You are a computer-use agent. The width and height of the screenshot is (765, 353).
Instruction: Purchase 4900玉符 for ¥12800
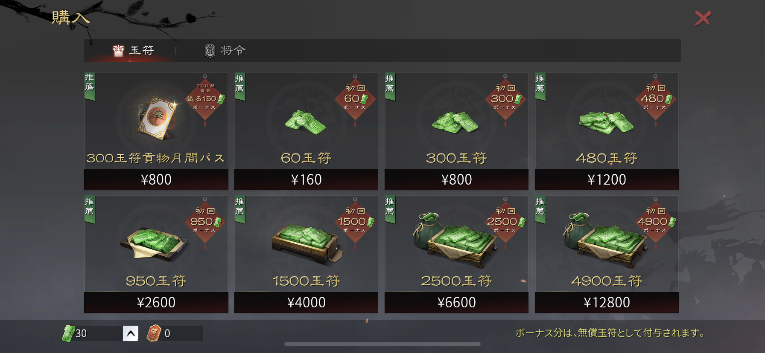coord(607,302)
